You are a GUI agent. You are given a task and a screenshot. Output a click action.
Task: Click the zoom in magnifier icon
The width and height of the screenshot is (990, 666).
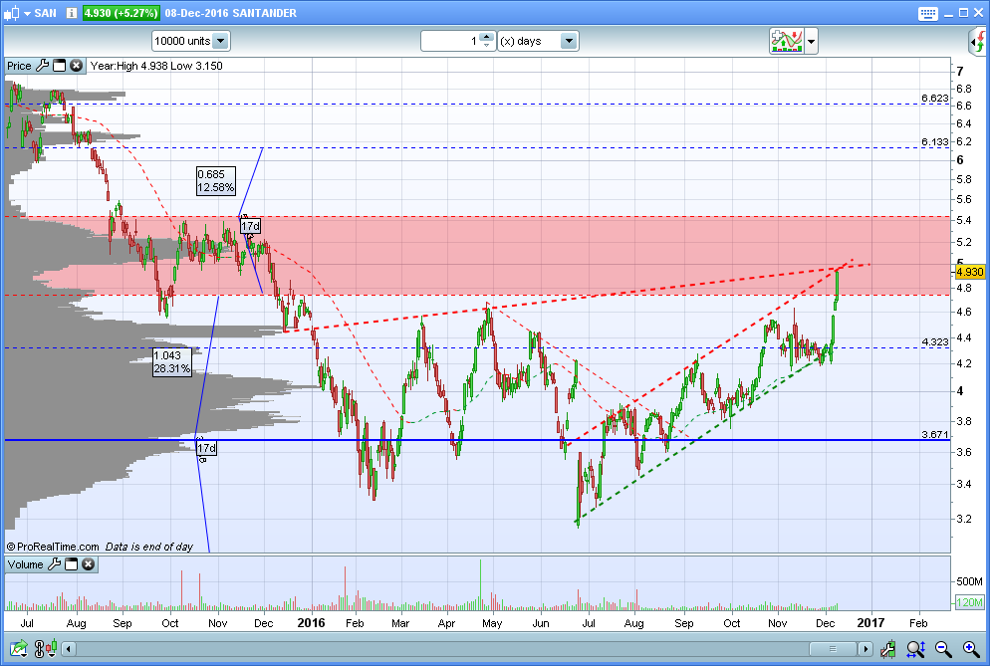[x=971, y=648]
